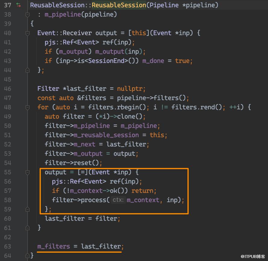The height and width of the screenshot is (261, 268).
Task: Click the go-to-declaration gutter icon on line 37
Action: [18, 5]
